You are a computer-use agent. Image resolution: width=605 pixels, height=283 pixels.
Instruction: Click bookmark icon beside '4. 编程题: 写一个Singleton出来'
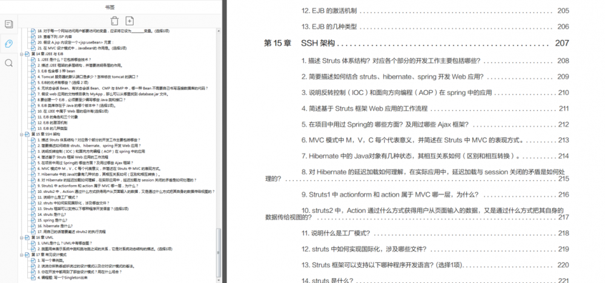click(x=33, y=277)
